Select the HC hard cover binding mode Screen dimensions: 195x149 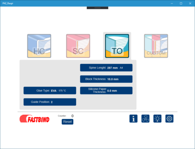coord(39,46)
